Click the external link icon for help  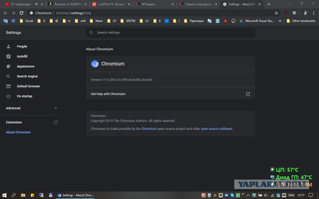[248, 94]
